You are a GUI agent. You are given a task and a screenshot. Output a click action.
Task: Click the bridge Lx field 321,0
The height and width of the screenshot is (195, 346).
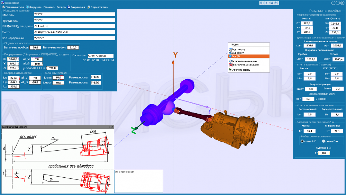click(14, 78)
